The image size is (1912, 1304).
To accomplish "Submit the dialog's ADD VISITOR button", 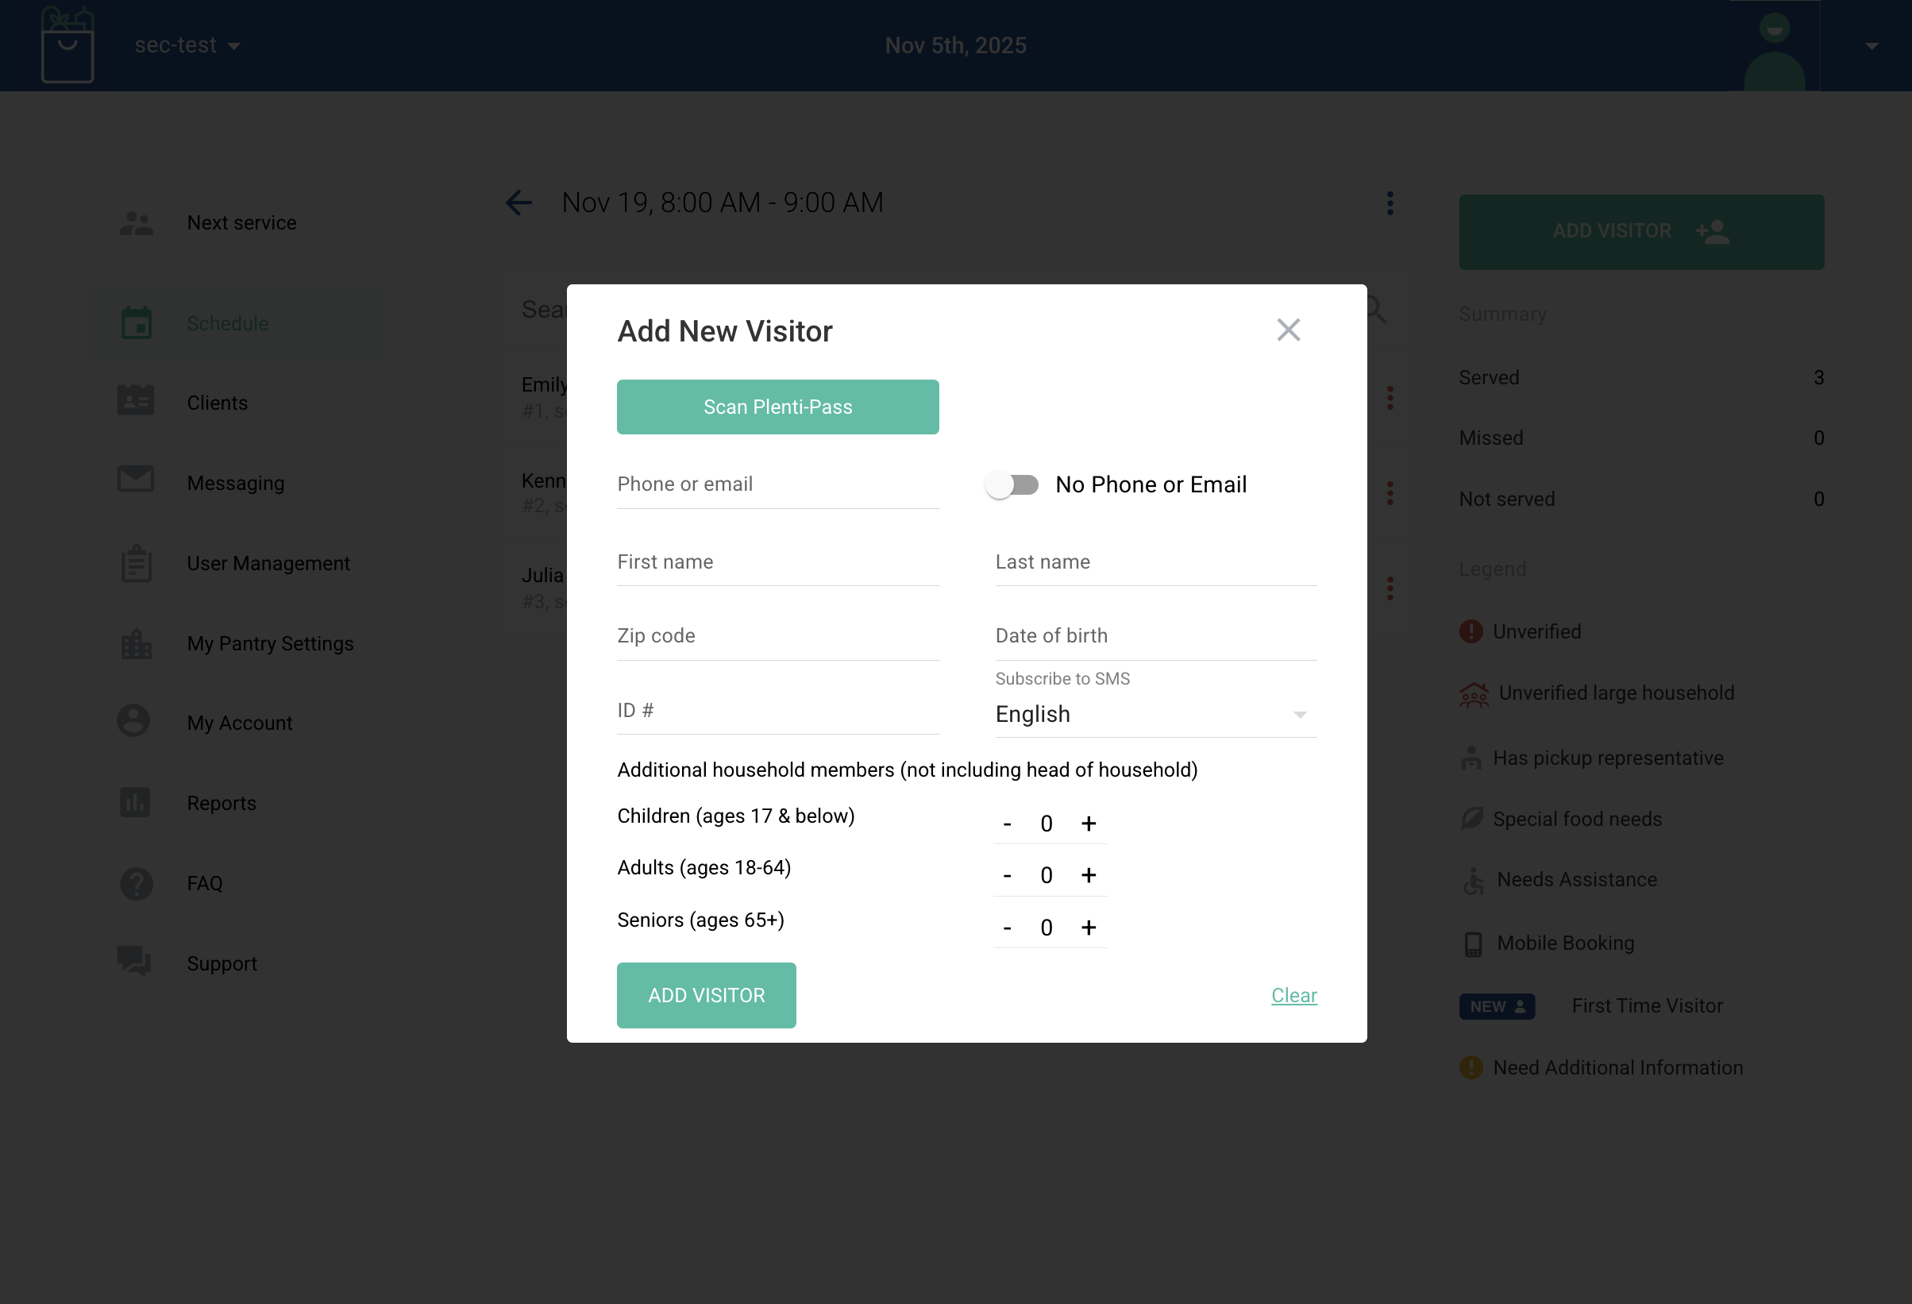I will 706,994.
